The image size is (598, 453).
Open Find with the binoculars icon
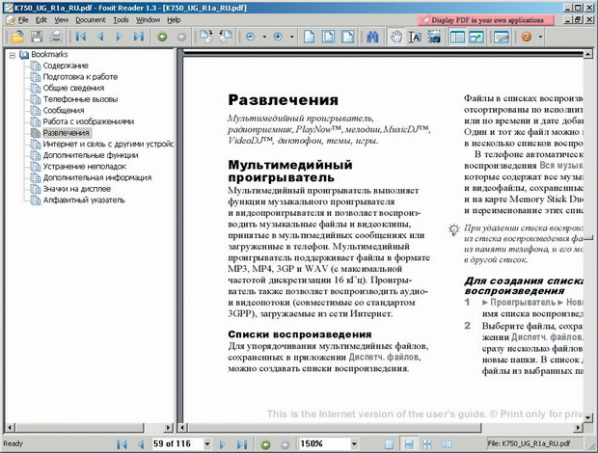(x=371, y=37)
